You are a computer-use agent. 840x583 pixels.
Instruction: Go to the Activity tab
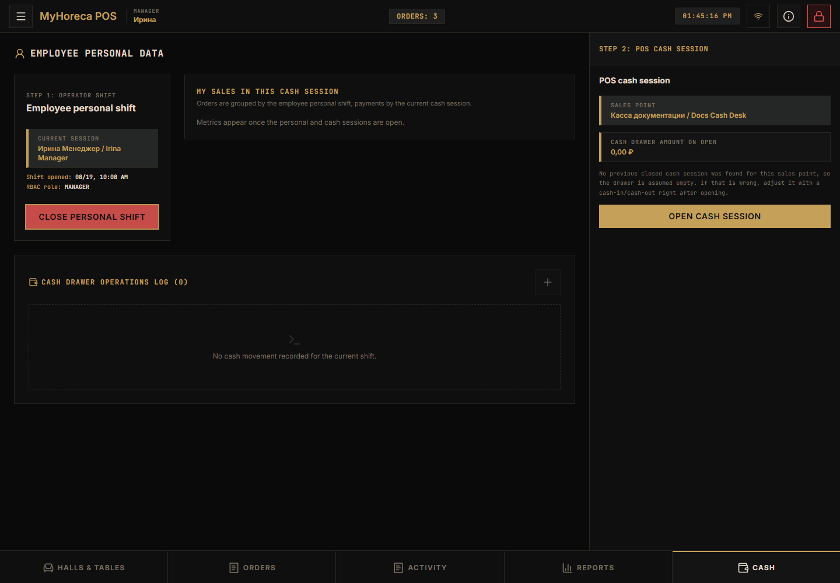[420, 567]
